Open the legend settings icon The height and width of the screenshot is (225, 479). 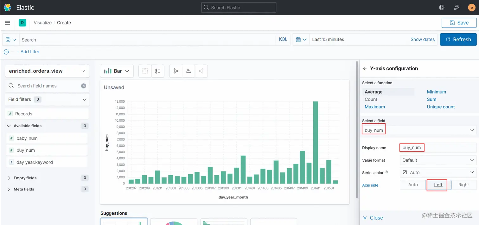tap(158, 71)
